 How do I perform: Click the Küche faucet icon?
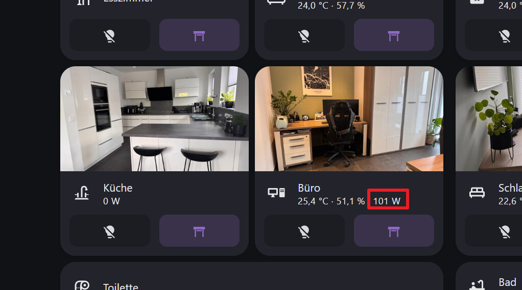tap(82, 193)
